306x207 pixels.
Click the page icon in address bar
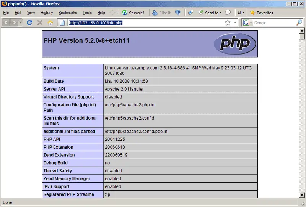click(62, 23)
